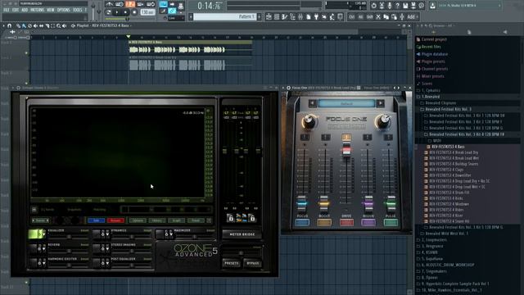Open the Add dropdown in top toolbar
524x295 pixels.
point(413,16)
